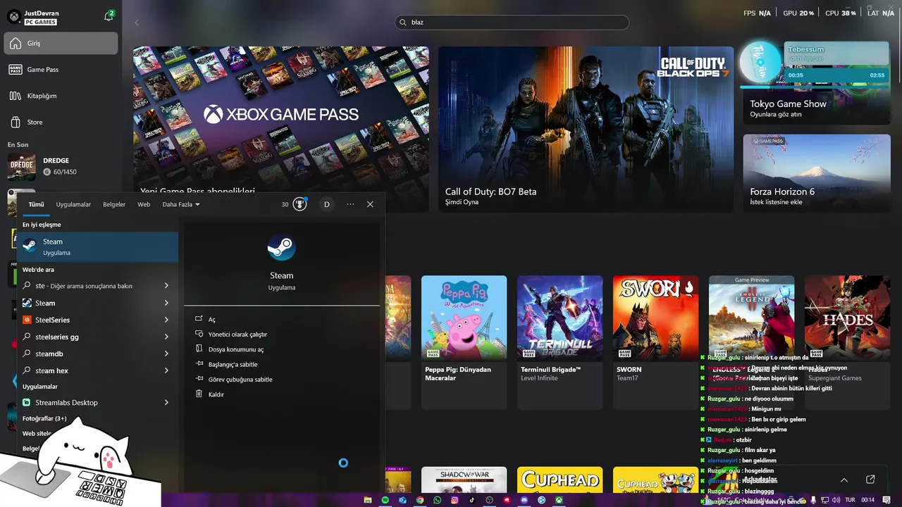Open the Xbox Game Pass banner
902x507 pixels.
point(280,129)
